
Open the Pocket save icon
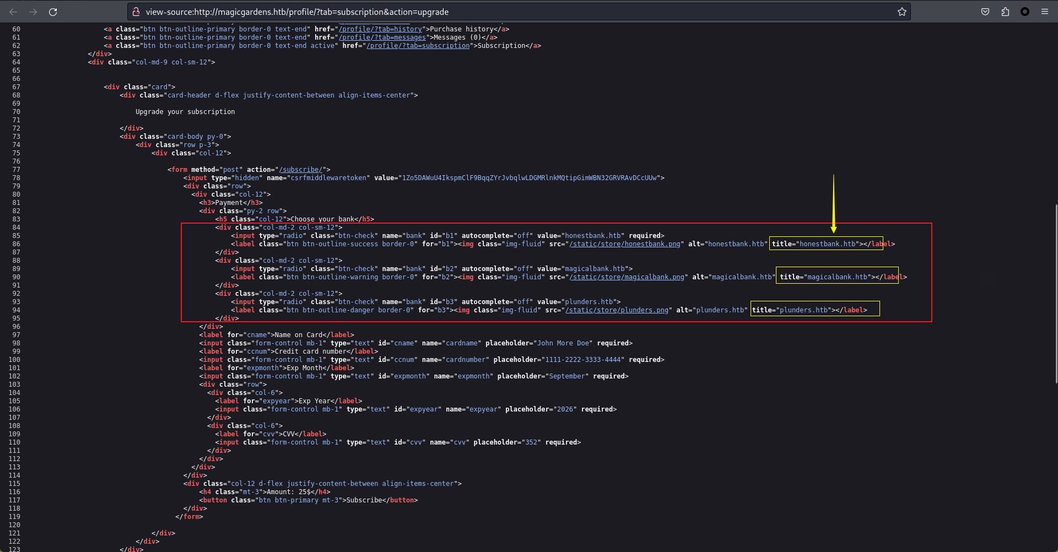coord(985,12)
